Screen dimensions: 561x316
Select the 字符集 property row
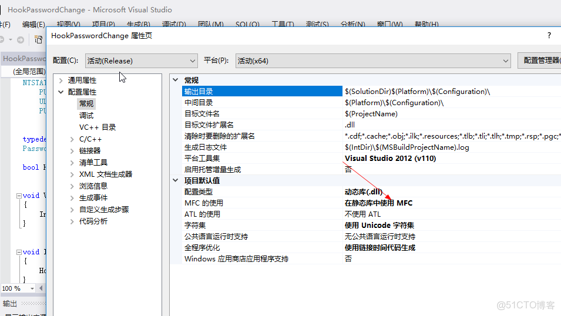[371, 225]
